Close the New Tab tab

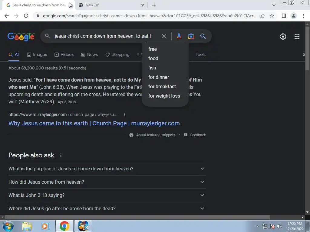pyautogui.click(x=142, y=5)
